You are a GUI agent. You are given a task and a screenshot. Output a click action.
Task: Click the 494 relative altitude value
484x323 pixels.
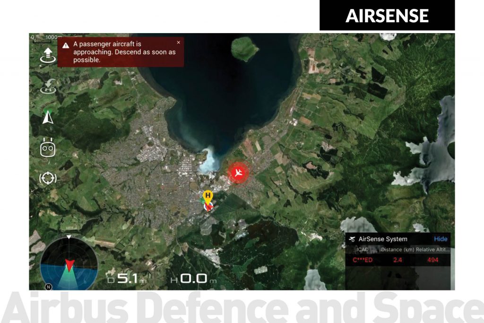click(433, 260)
